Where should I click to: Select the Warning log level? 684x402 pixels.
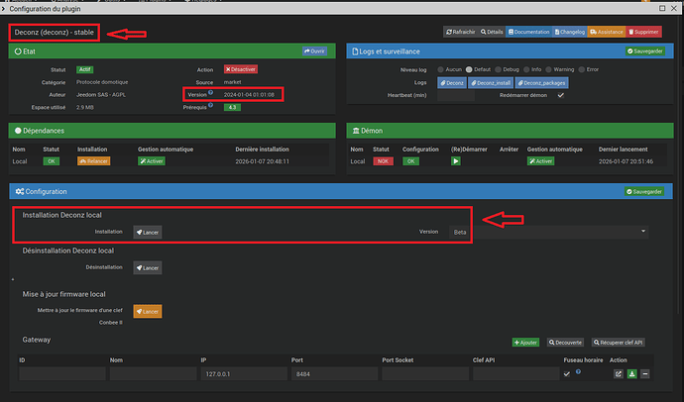pyautogui.click(x=549, y=69)
